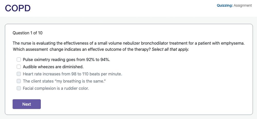
Task: Click the 'Question 1 of 10' counter
Action: pyautogui.click(x=27, y=33)
